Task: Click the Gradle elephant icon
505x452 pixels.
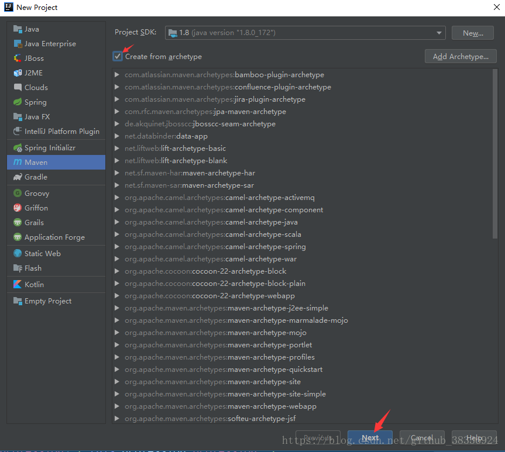Action: coord(18,177)
